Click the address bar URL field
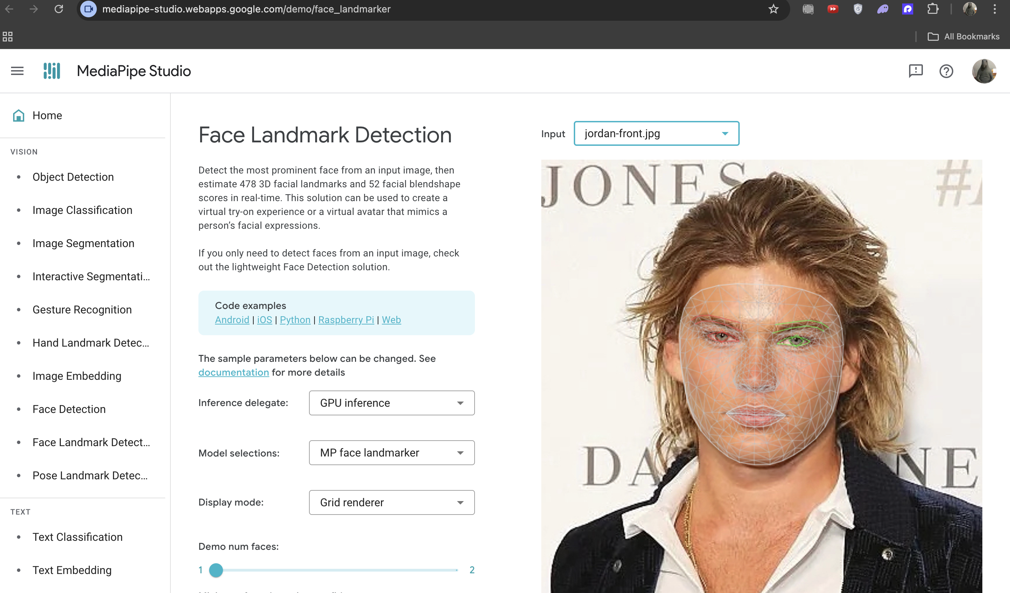The height and width of the screenshot is (593, 1010). pos(433,9)
